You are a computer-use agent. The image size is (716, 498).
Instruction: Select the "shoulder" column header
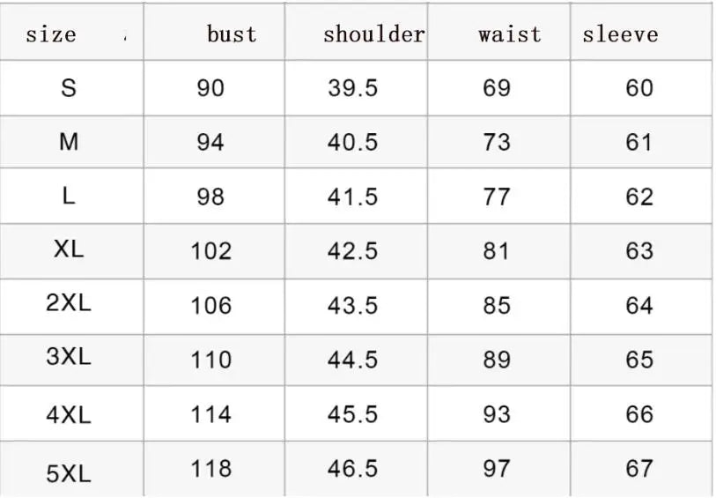pyautogui.click(x=373, y=34)
